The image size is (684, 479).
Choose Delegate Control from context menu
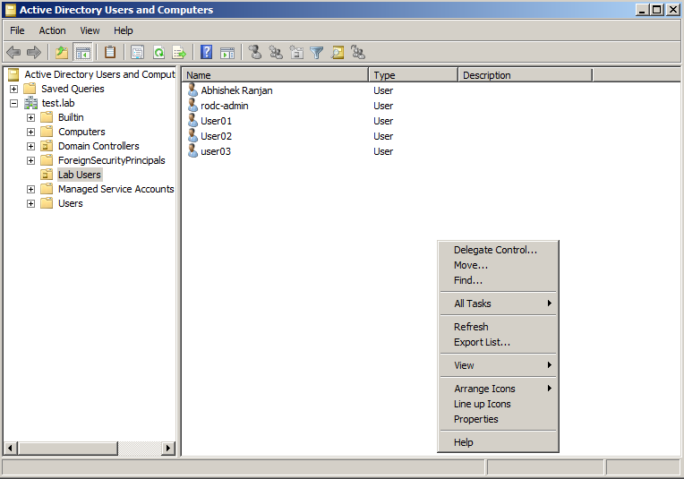click(x=498, y=250)
